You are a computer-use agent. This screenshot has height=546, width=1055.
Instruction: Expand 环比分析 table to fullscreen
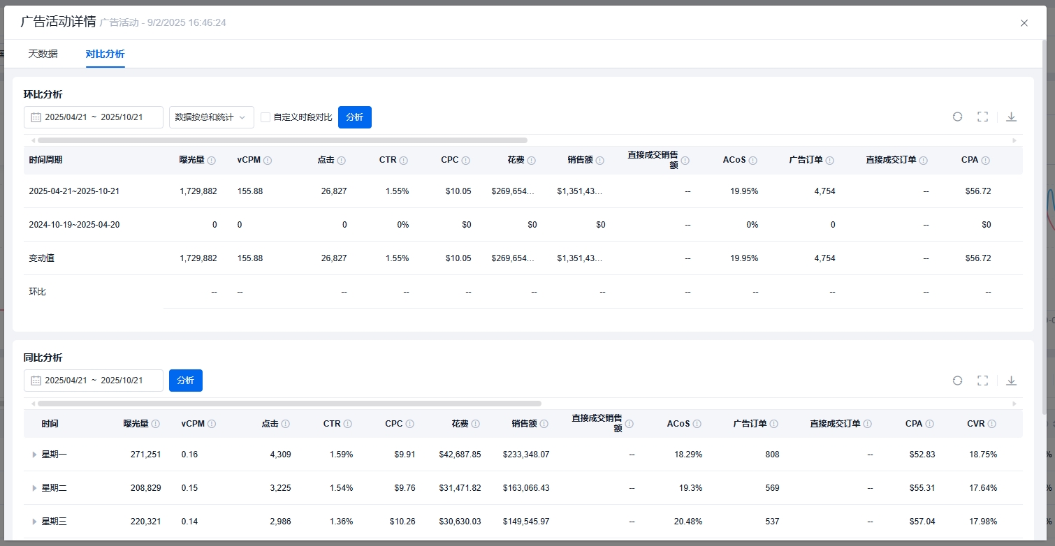982,117
